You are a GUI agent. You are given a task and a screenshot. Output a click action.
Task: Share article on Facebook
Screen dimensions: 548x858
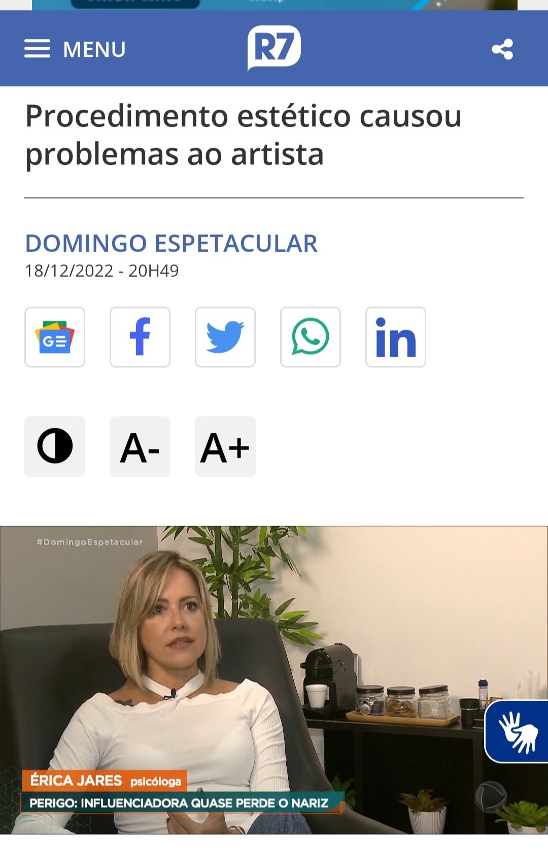tap(140, 337)
